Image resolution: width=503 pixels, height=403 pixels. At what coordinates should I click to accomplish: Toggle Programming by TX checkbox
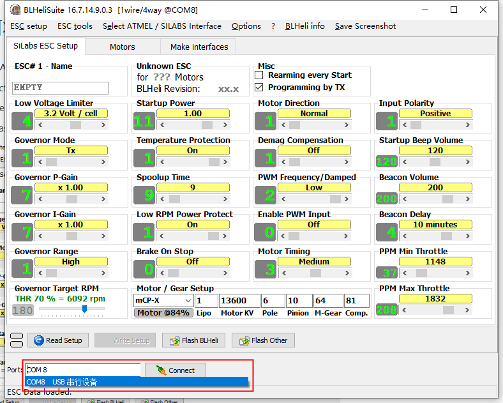coord(259,87)
